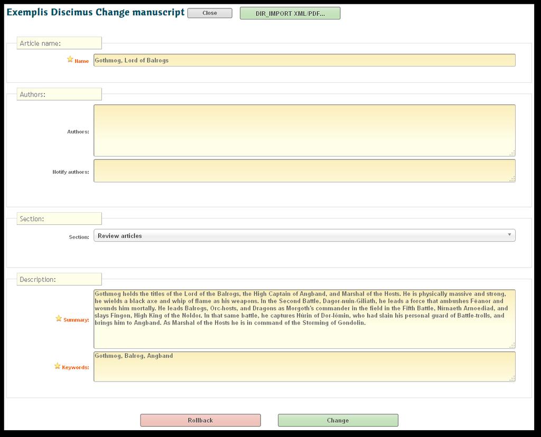Click the 'Exemplis Discimus Change manuscript' heading
Viewport: 541px width, 437px height.
(96, 13)
